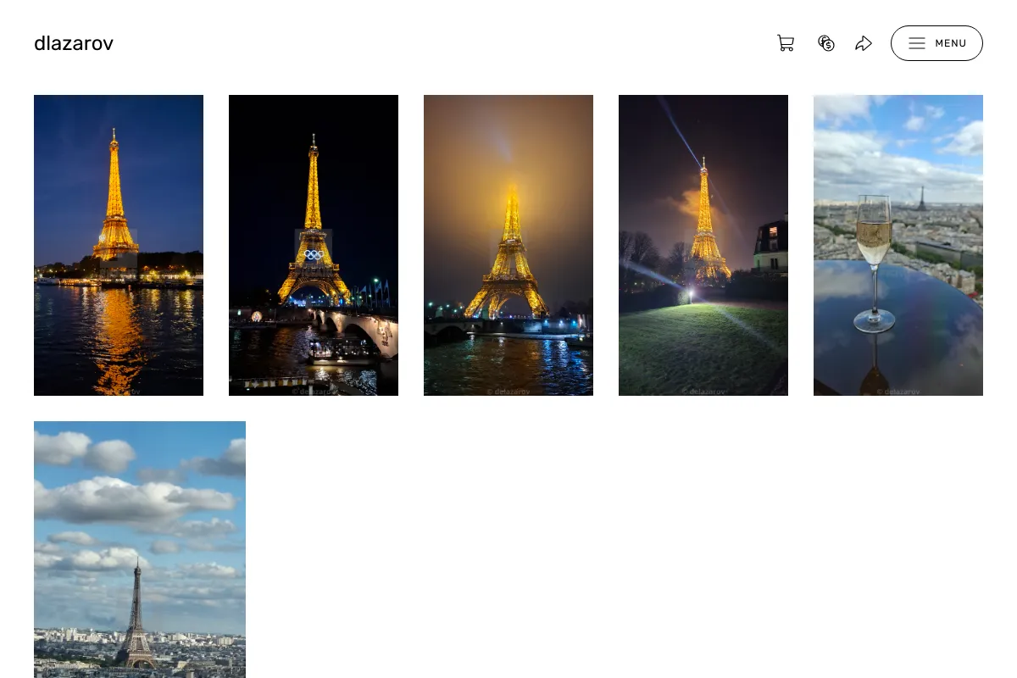Click the Olympic rings on the tower
Image resolution: width=1017 pixels, height=678 pixels.
click(314, 254)
